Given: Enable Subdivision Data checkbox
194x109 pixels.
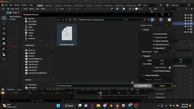Looking at the screenshot, I should tap(154, 38).
